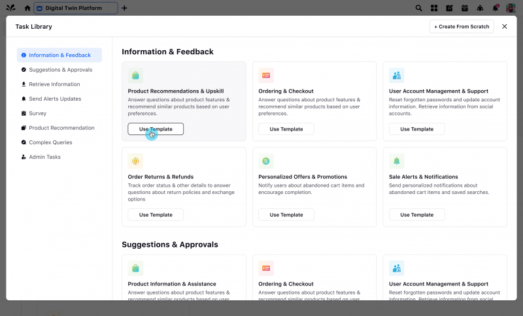Add a new tab with the plus icon

click(125, 8)
